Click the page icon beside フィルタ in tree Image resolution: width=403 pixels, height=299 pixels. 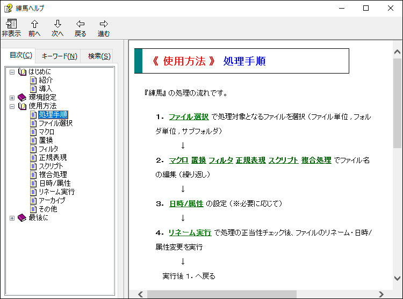pos(33,149)
